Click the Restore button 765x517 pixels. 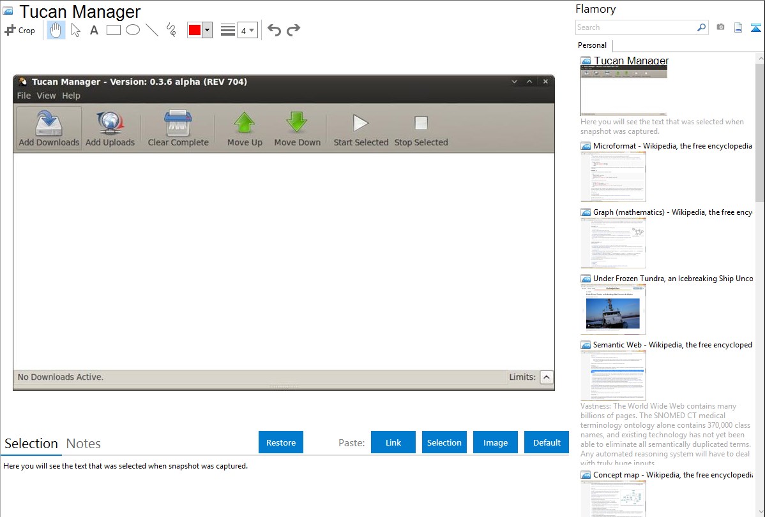pyautogui.click(x=281, y=442)
